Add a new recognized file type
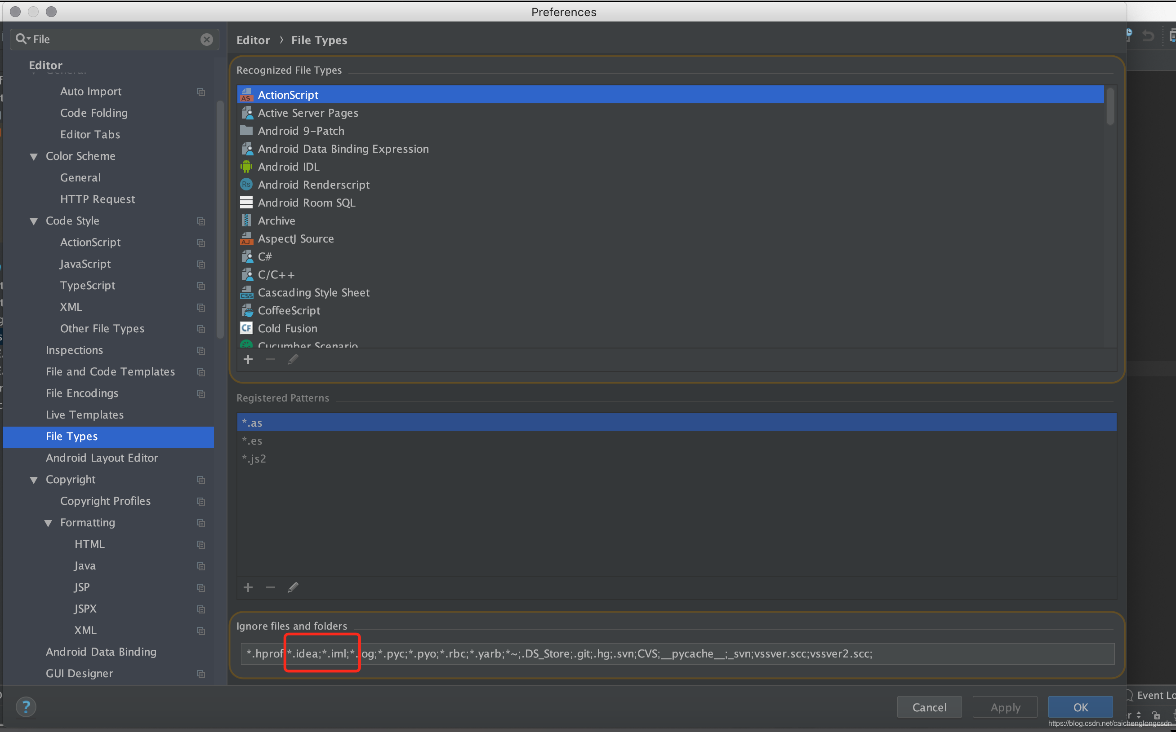Image resolution: width=1176 pixels, height=732 pixels. click(248, 359)
